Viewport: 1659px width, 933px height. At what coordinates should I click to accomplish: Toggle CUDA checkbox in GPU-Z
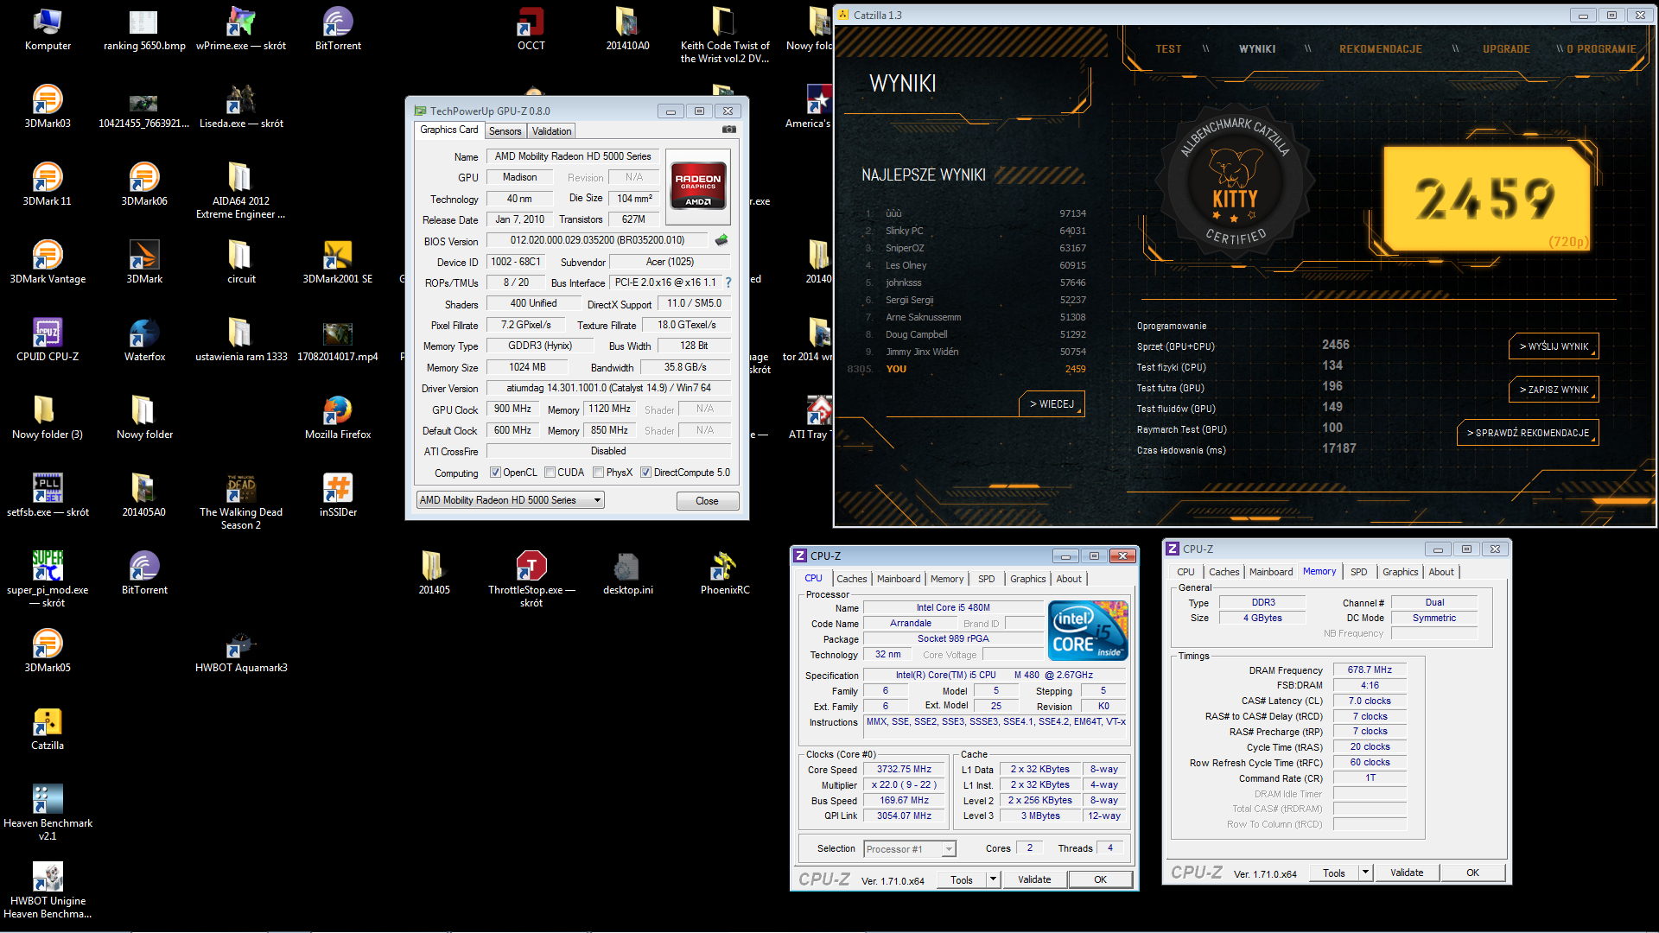pyautogui.click(x=550, y=473)
